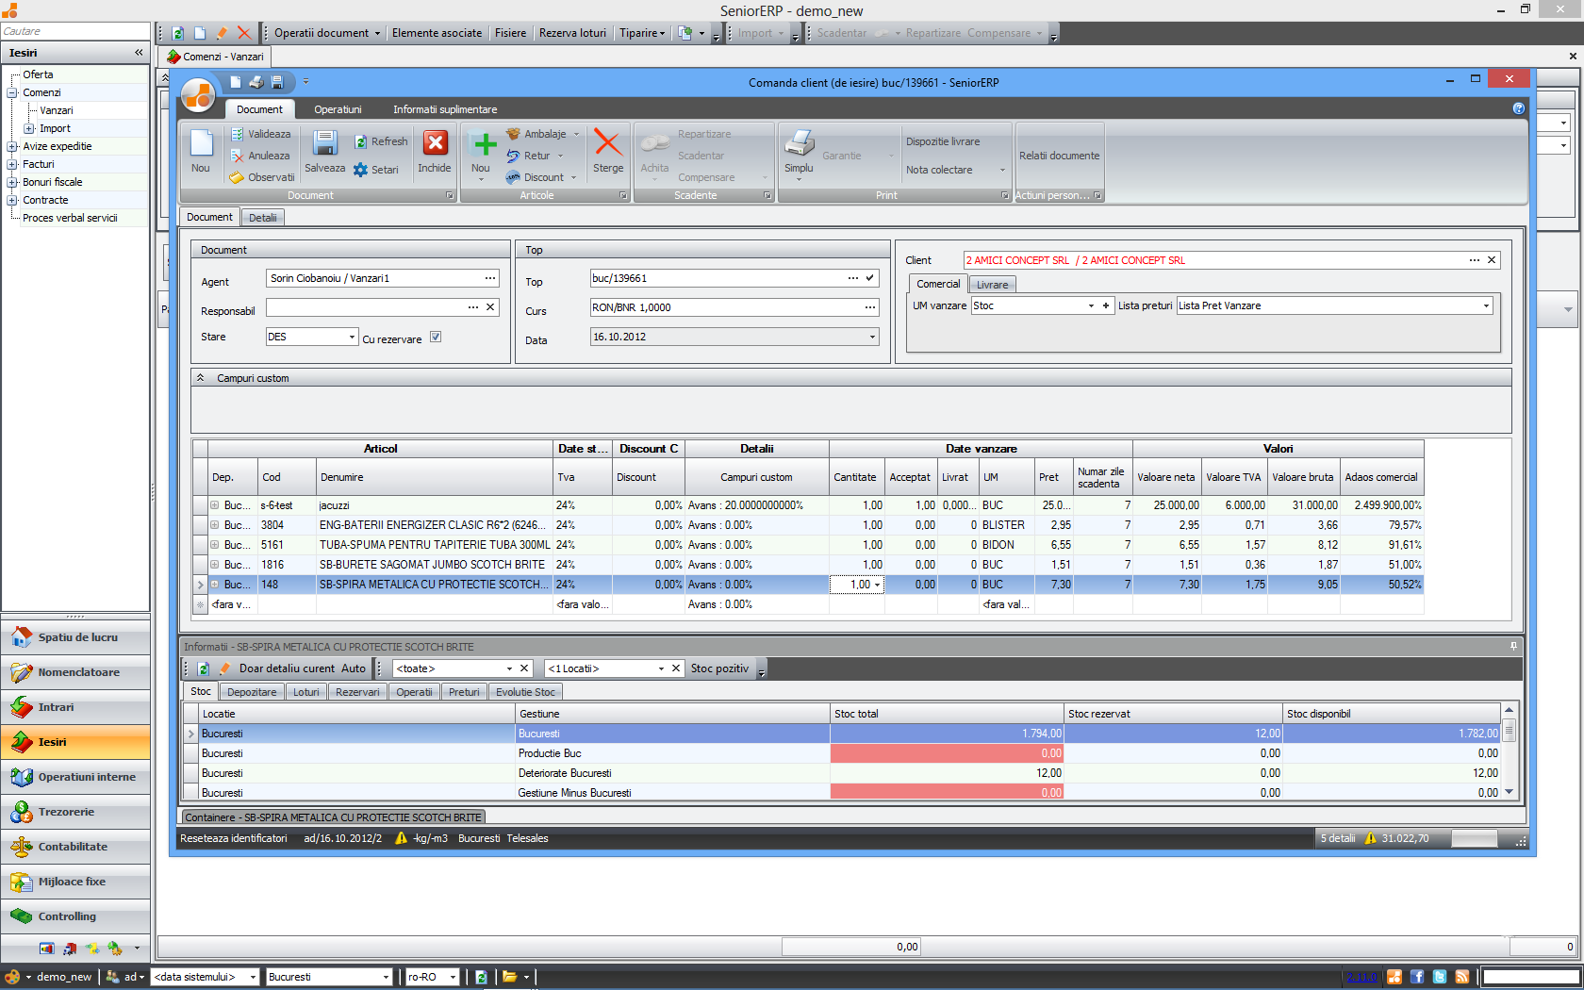This screenshot has width=1584, height=990.
Task: Open the Lista preturi dropdown
Action: click(1486, 305)
